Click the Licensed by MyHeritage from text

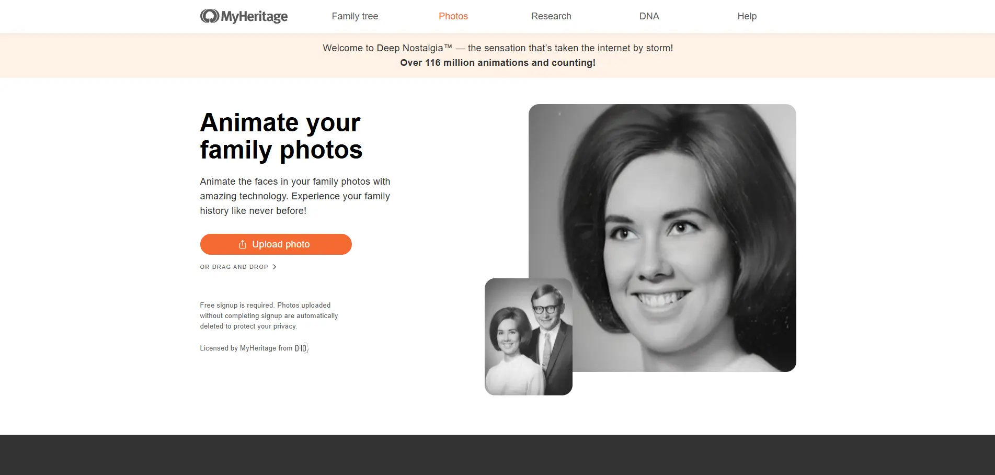tap(246, 348)
